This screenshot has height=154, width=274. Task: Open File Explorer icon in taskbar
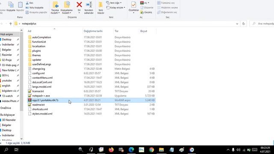[161, 150]
